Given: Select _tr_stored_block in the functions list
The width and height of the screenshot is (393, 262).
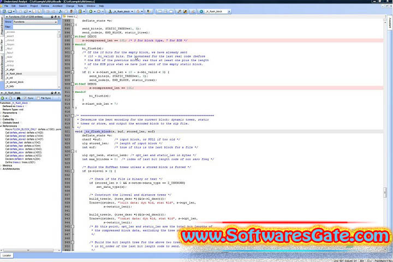Looking at the screenshot, I should tap(15, 82).
